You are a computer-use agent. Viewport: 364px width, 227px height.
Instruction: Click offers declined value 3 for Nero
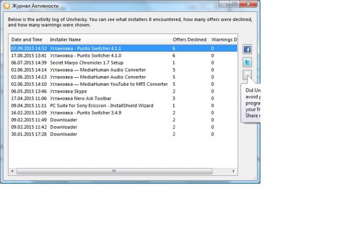(174, 98)
